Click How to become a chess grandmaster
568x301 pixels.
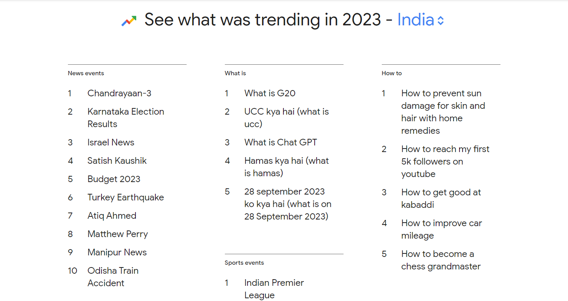click(440, 260)
